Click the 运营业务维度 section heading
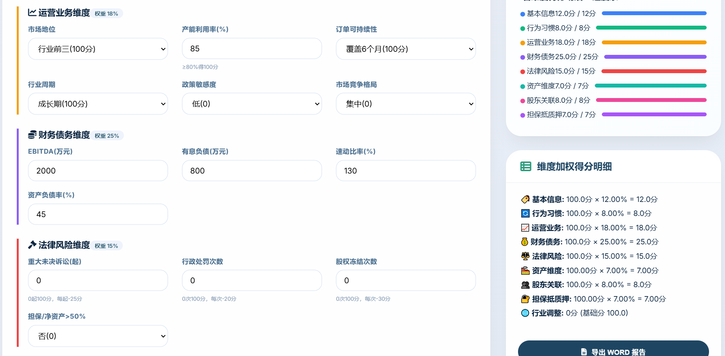This screenshot has height=356, width=725. [64, 13]
